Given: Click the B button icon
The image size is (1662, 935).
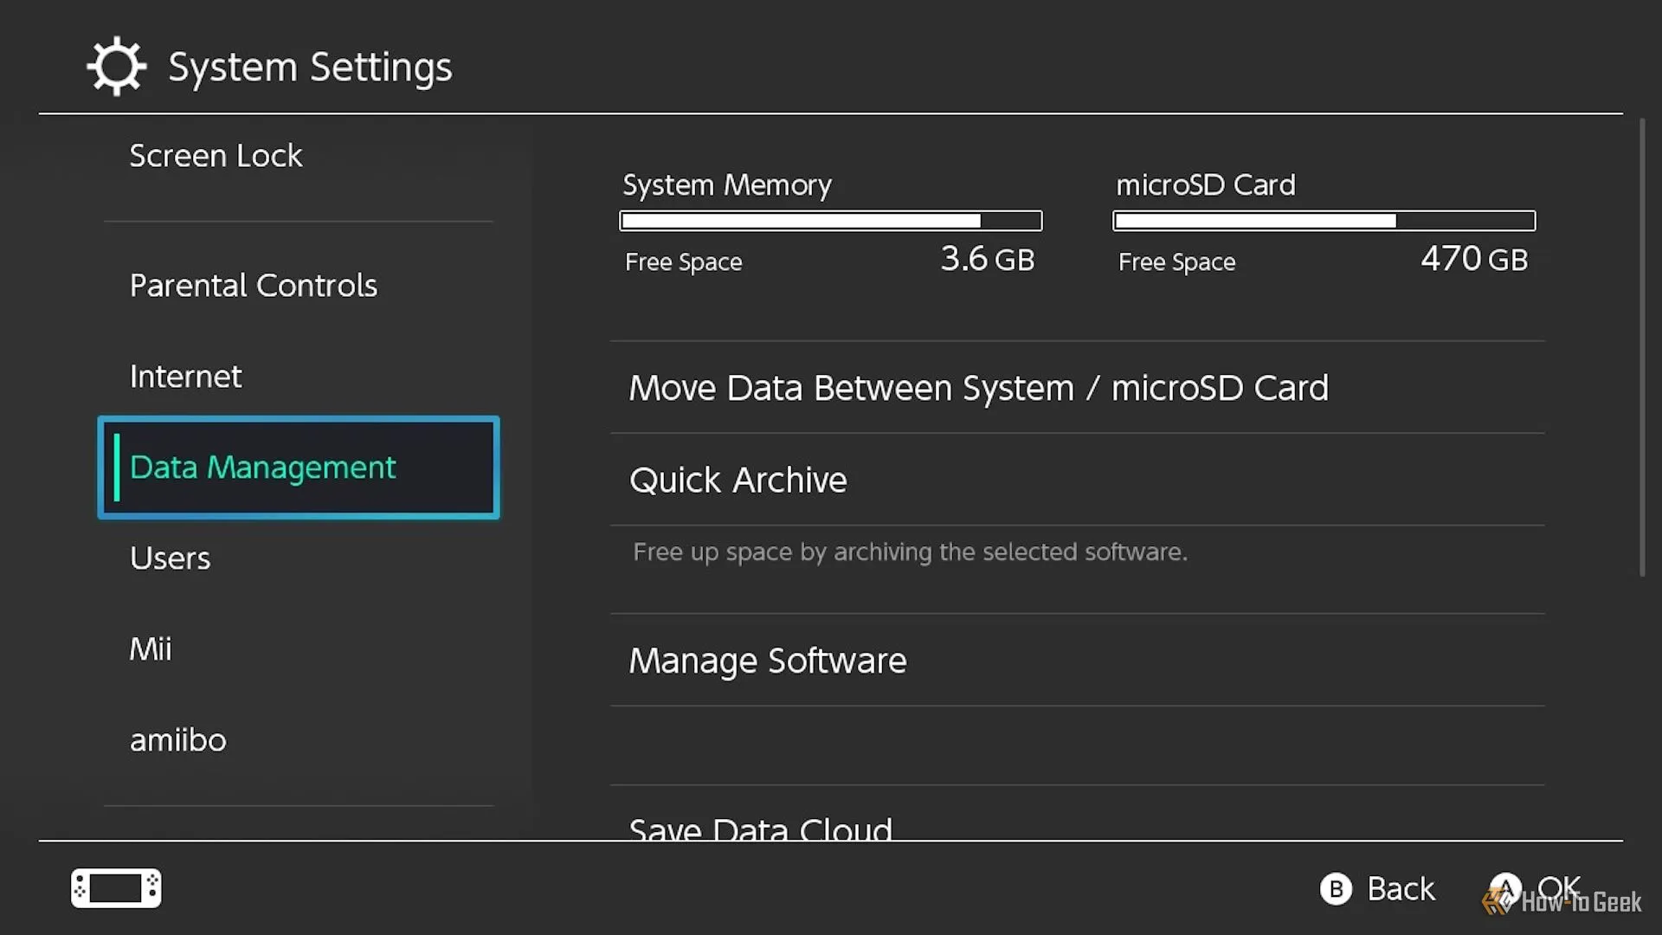Looking at the screenshot, I should point(1336,889).
